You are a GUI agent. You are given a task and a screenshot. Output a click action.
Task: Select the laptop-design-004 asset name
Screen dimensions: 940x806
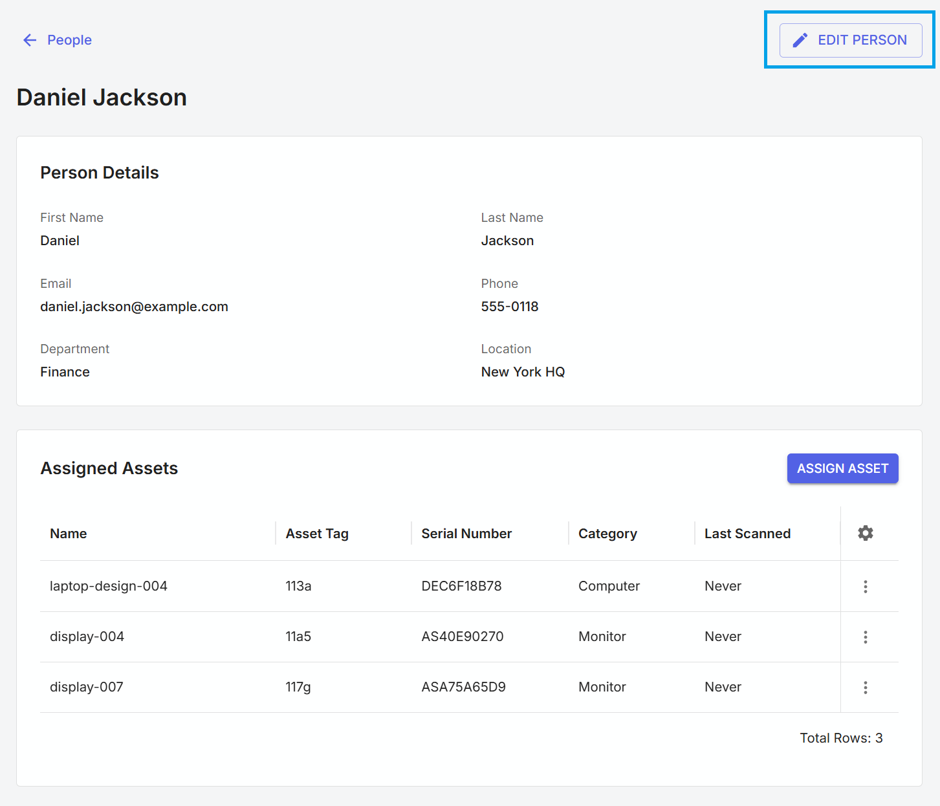pos(109,586)
